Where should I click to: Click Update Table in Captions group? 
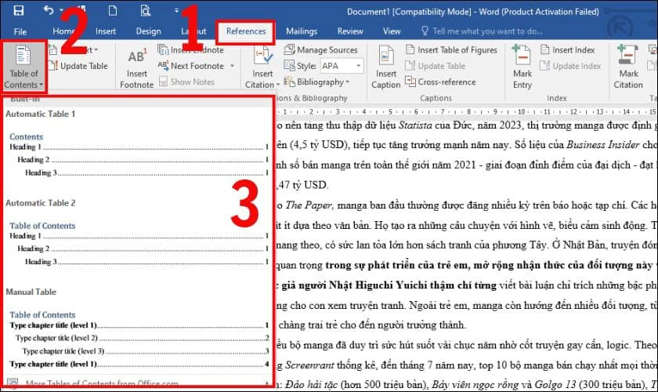(436, 66)
